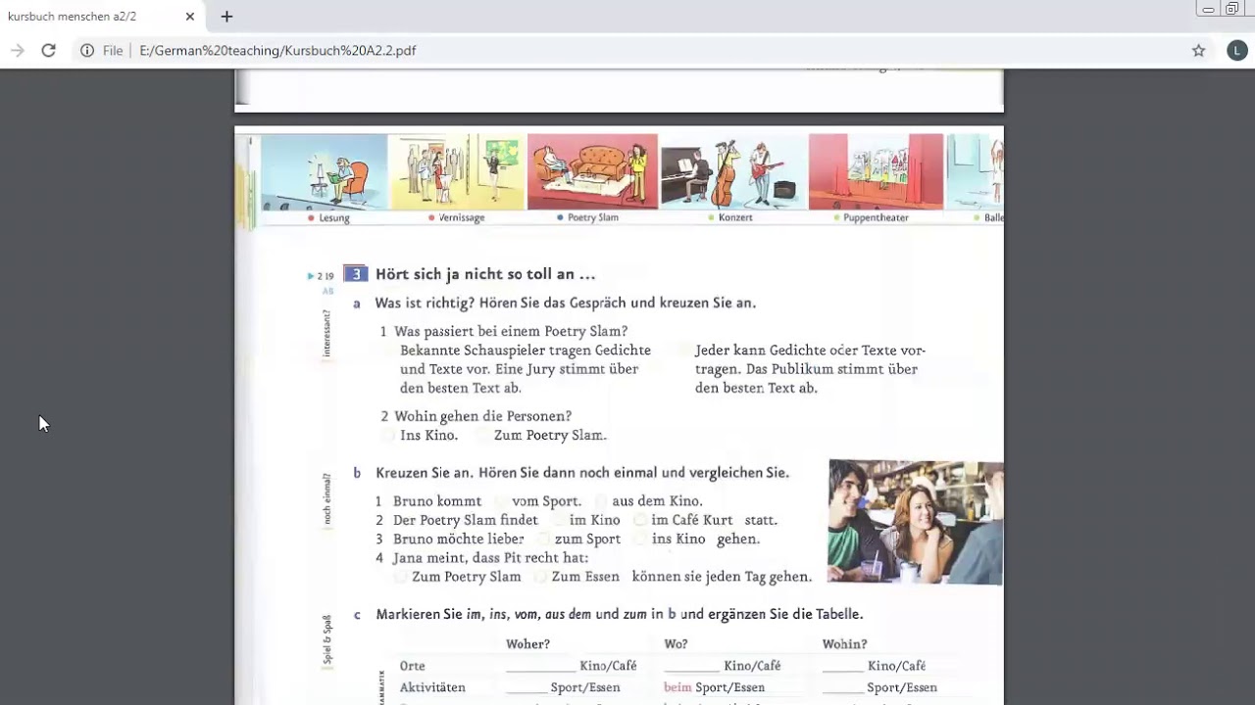
Task: Tick the circle before im Café Kurt
Action: tap(640, 520)
